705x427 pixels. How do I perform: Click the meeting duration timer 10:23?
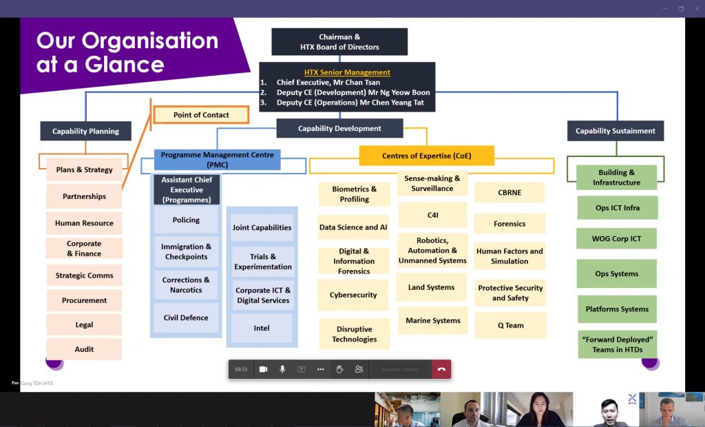point(240,369)
